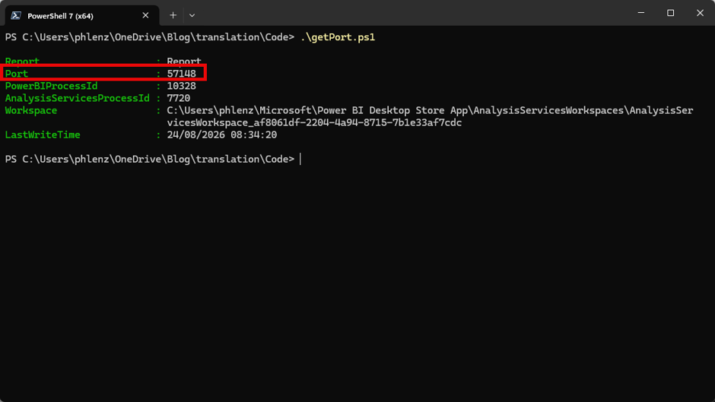Screen dimensions: 715x402
Task: Click the AnalysisServicesProcessId label
Action: 77,98
